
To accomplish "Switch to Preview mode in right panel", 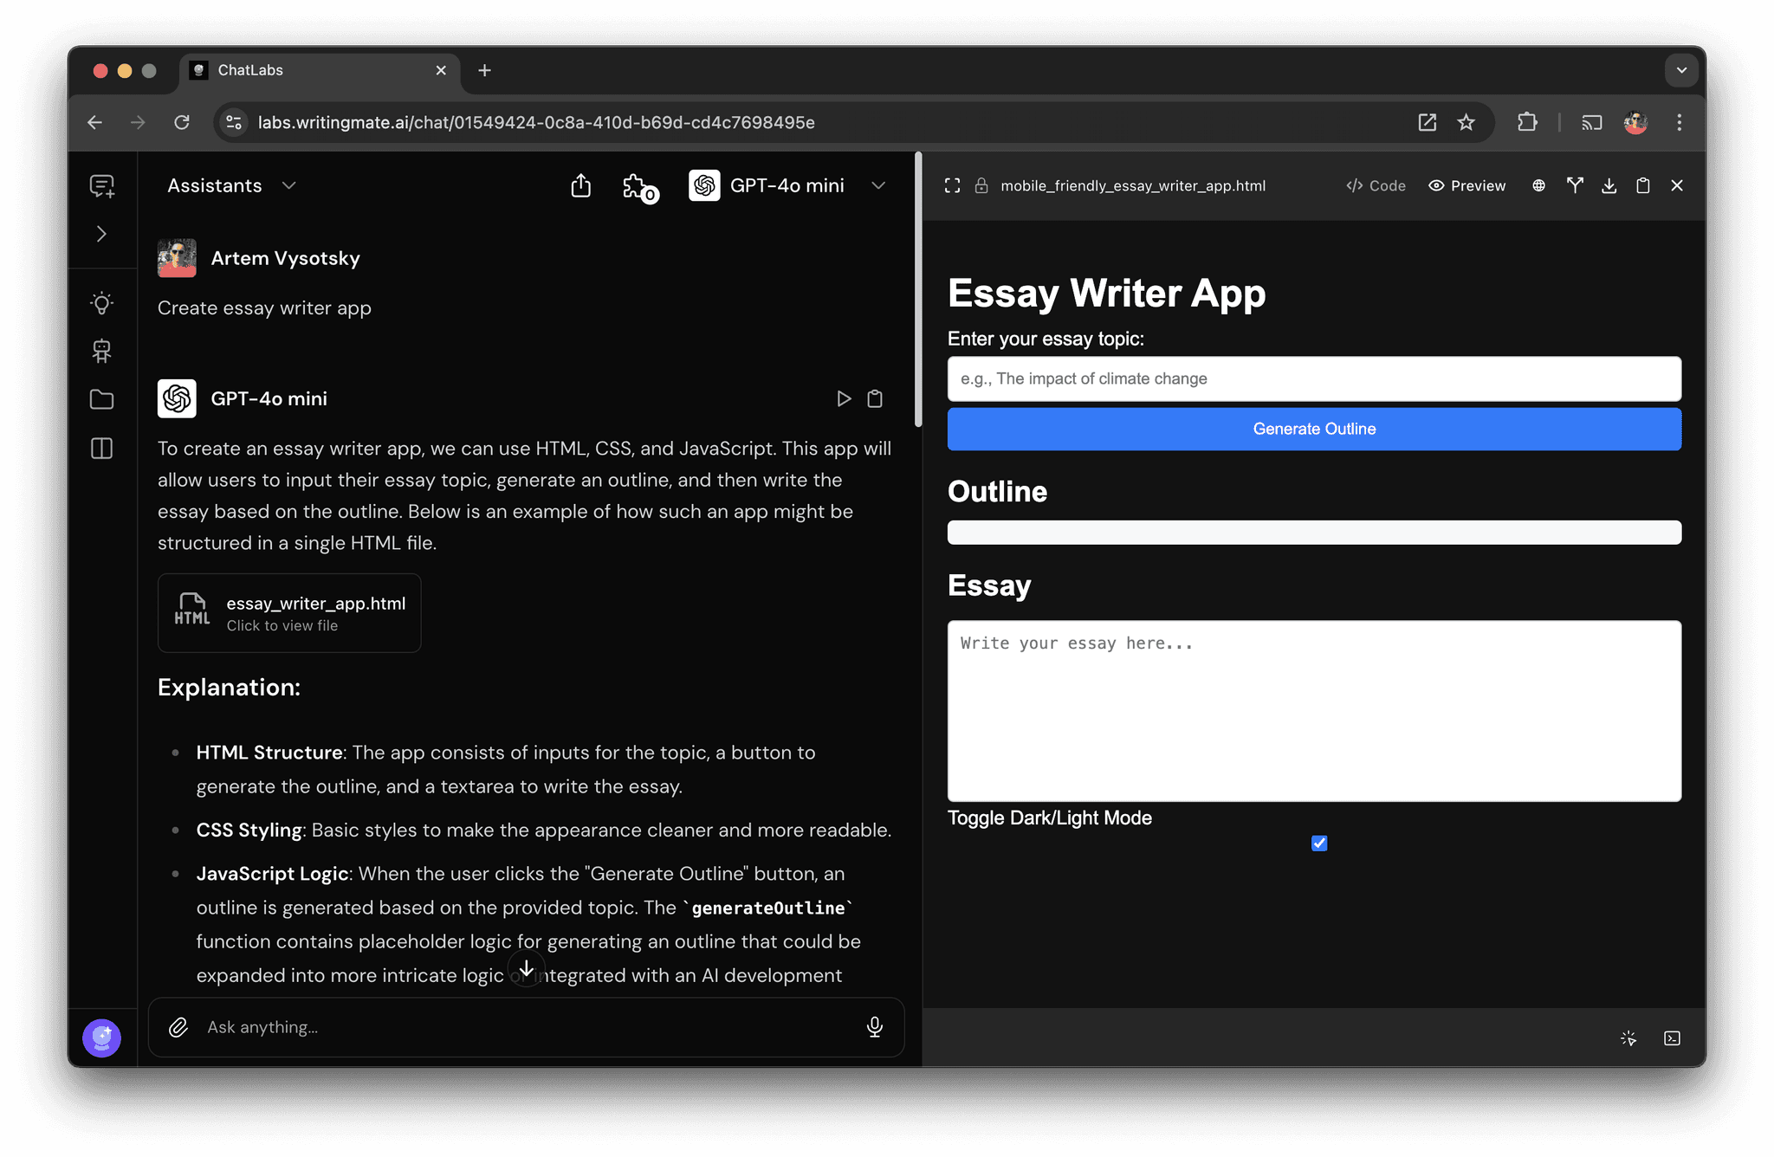I will pyautogui.click(x=1466, y=184).
